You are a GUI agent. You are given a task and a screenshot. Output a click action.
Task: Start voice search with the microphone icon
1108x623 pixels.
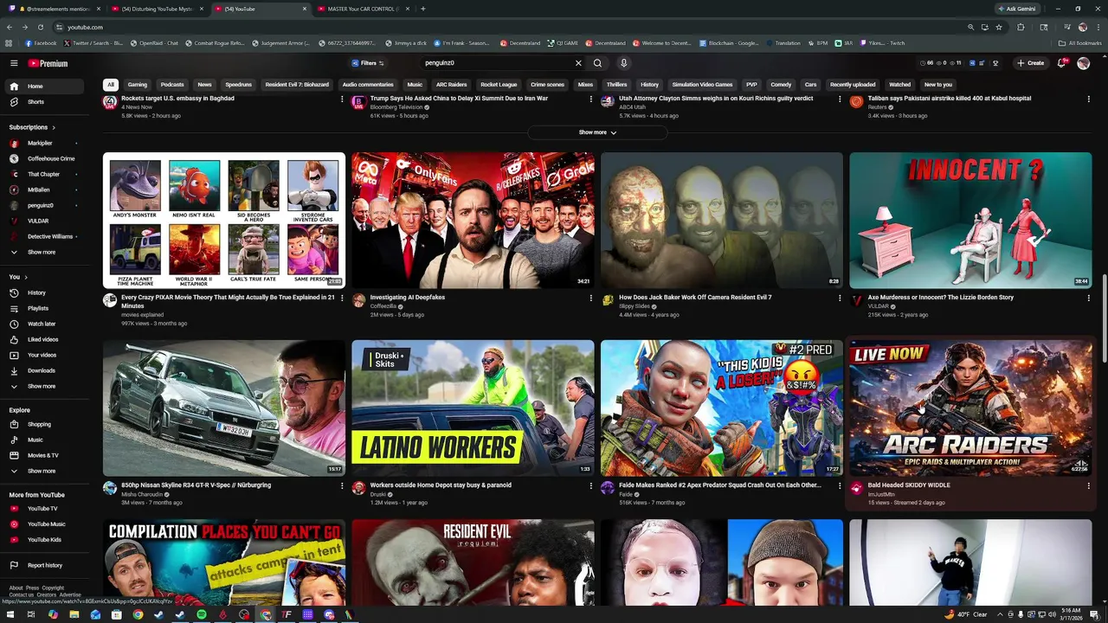tap(623, 63)
